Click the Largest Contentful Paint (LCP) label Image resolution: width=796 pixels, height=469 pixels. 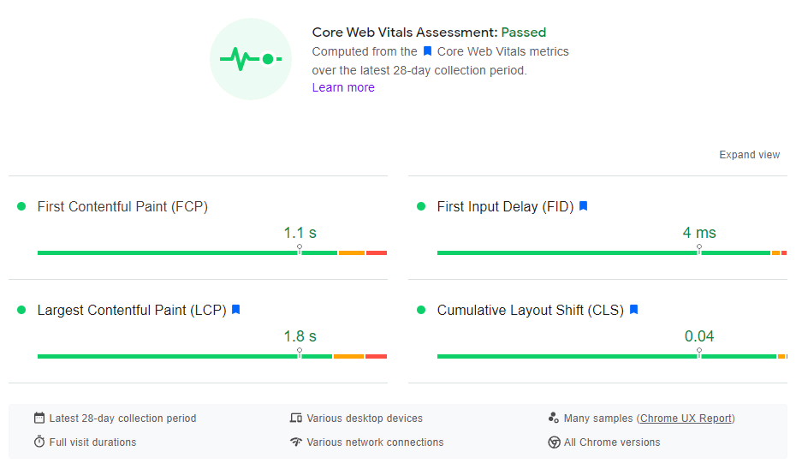[x=131, y=310]
